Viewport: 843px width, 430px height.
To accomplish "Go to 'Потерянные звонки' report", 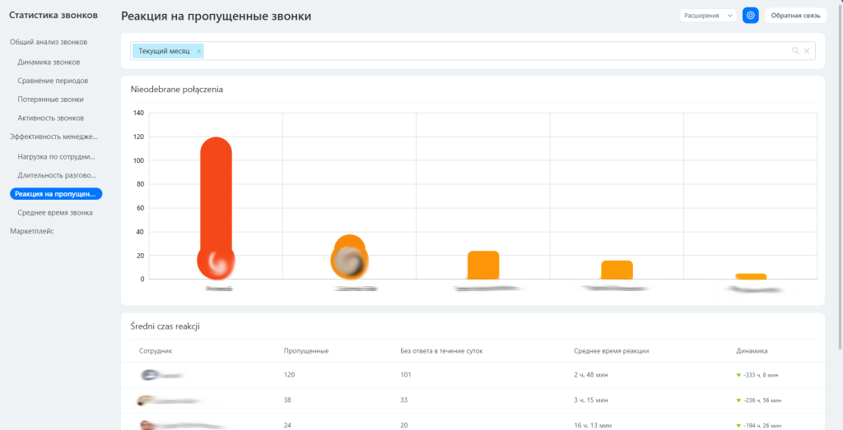I will tap(50, 99).
